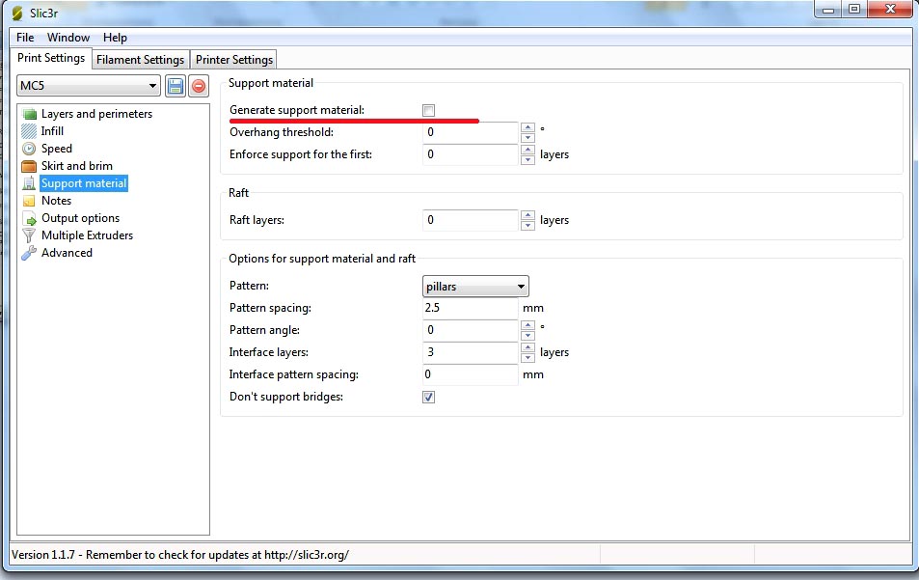
Task: Close the Slic3r window
Action: [x=890, y=10]
